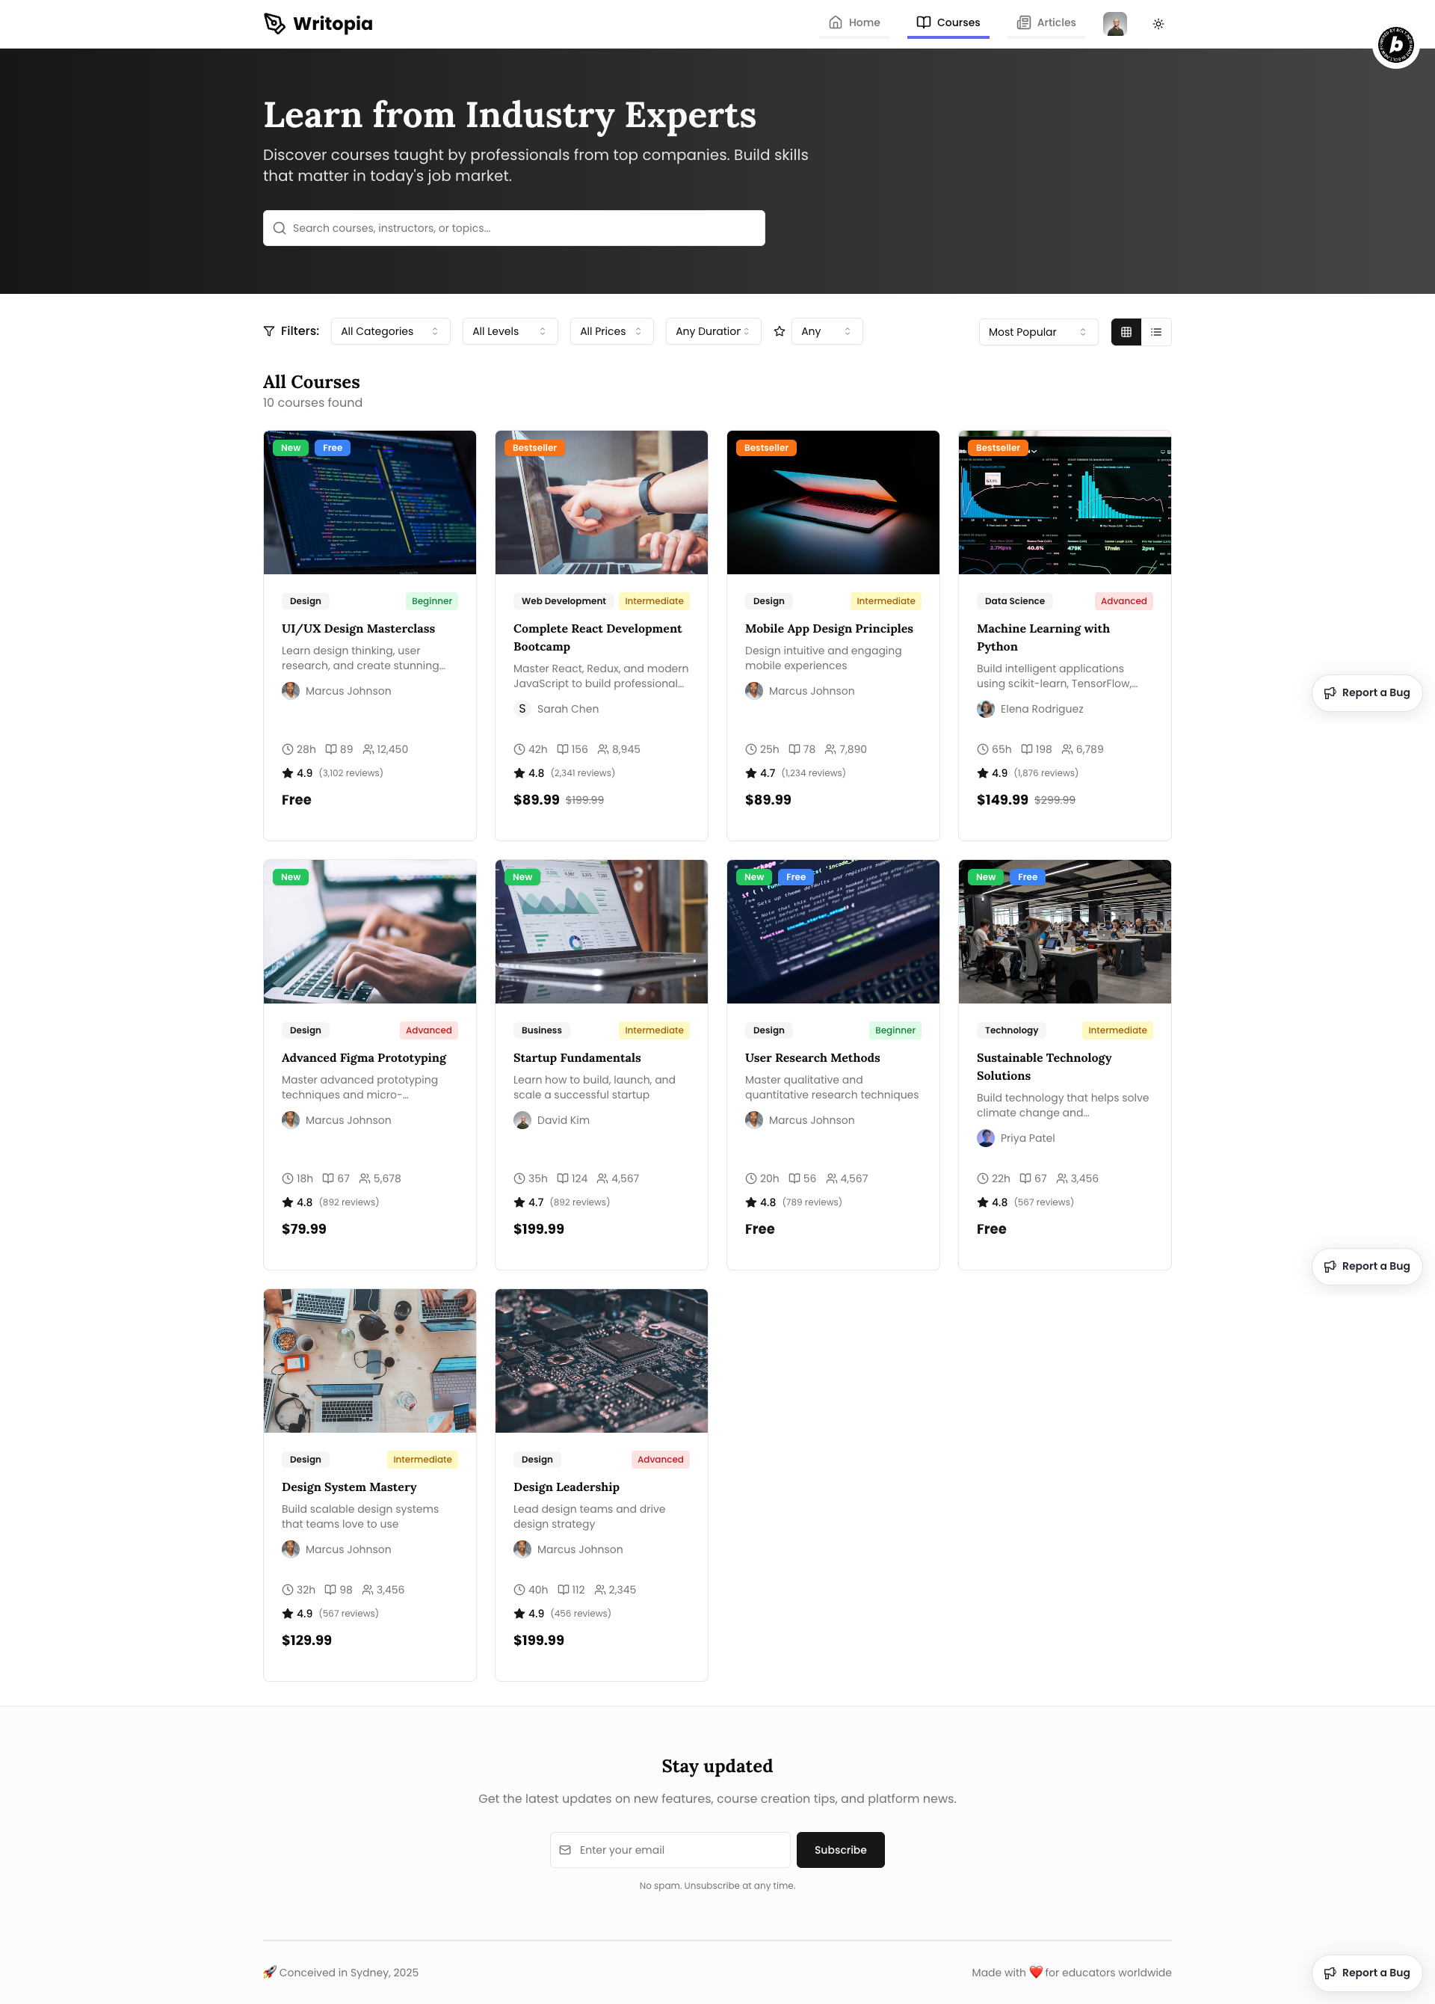
Task: Click the search magnifier icon
Action: click(279, 228)
